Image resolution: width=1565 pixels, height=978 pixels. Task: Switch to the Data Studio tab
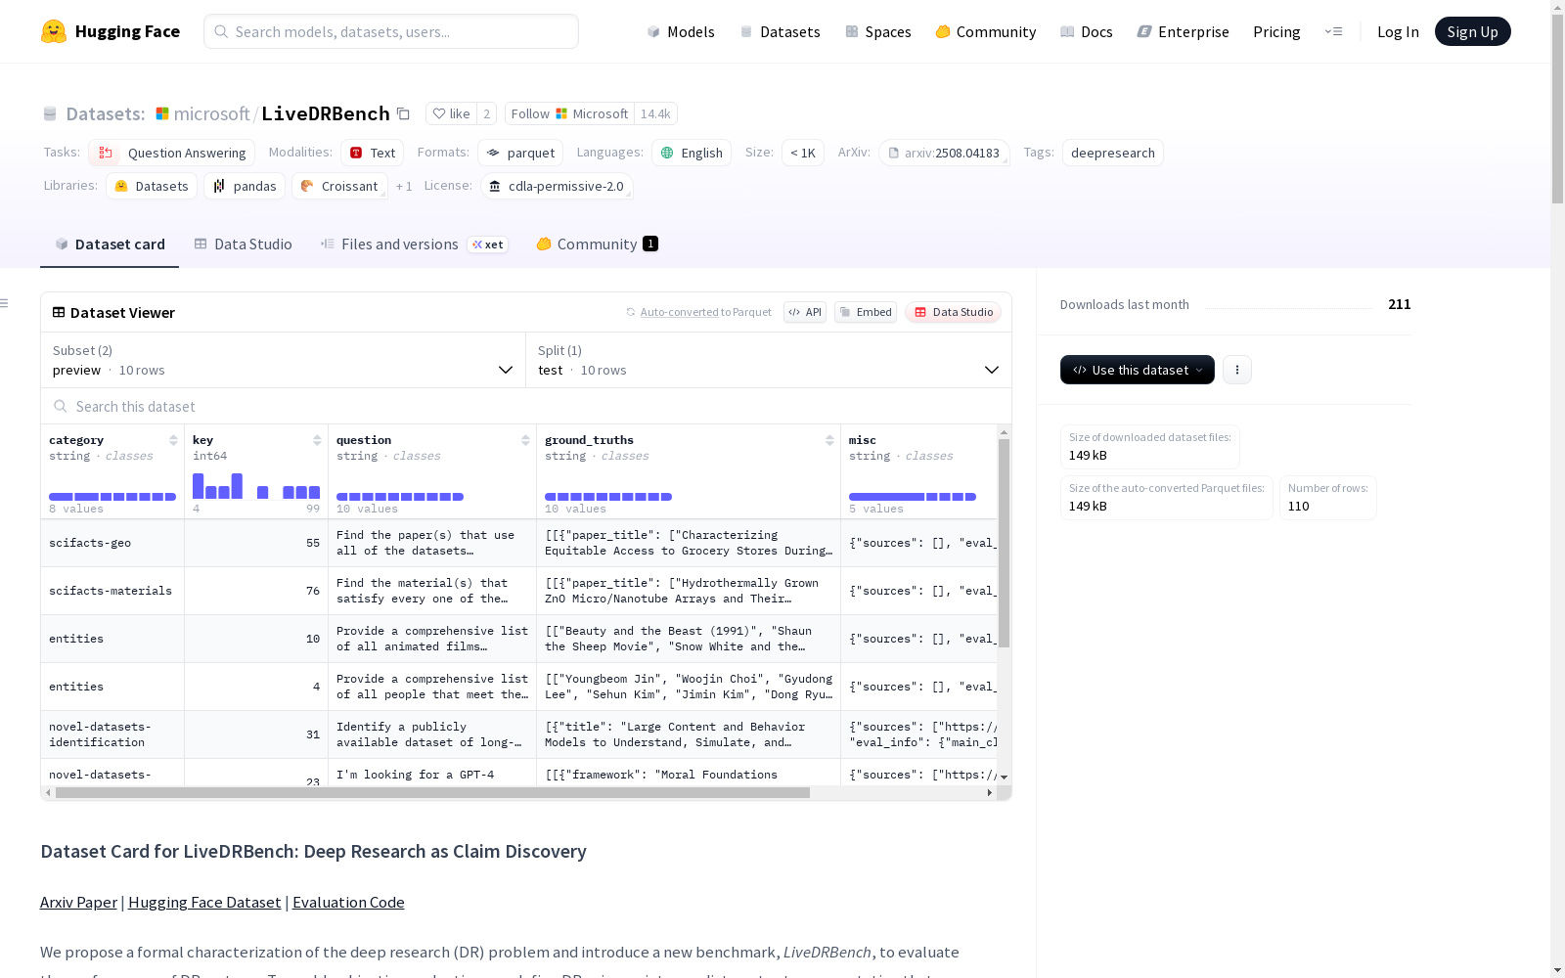coord(243,244)
